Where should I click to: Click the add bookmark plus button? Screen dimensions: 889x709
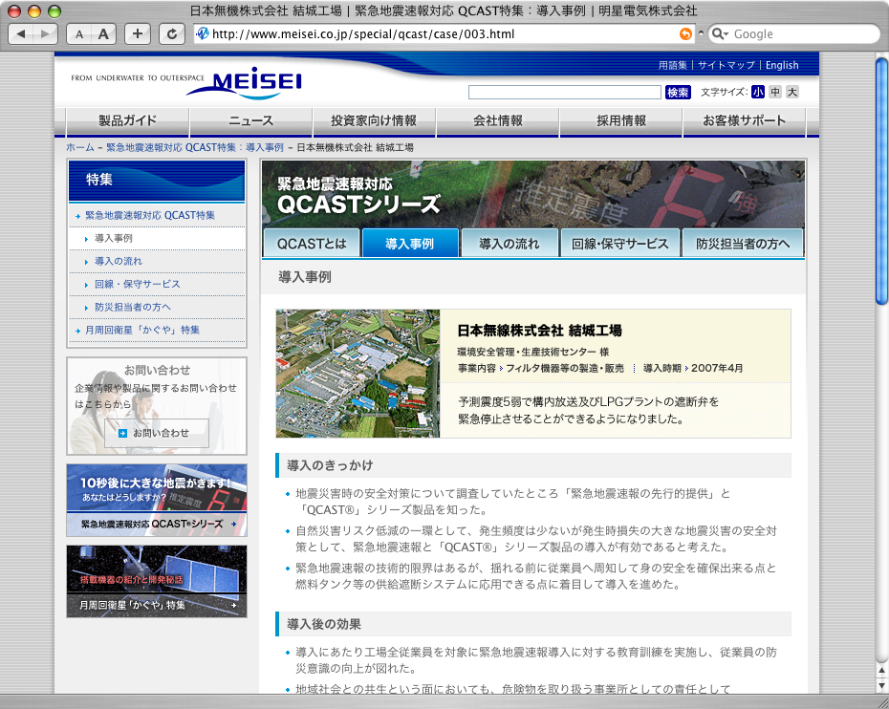click(x=138, y=34)
